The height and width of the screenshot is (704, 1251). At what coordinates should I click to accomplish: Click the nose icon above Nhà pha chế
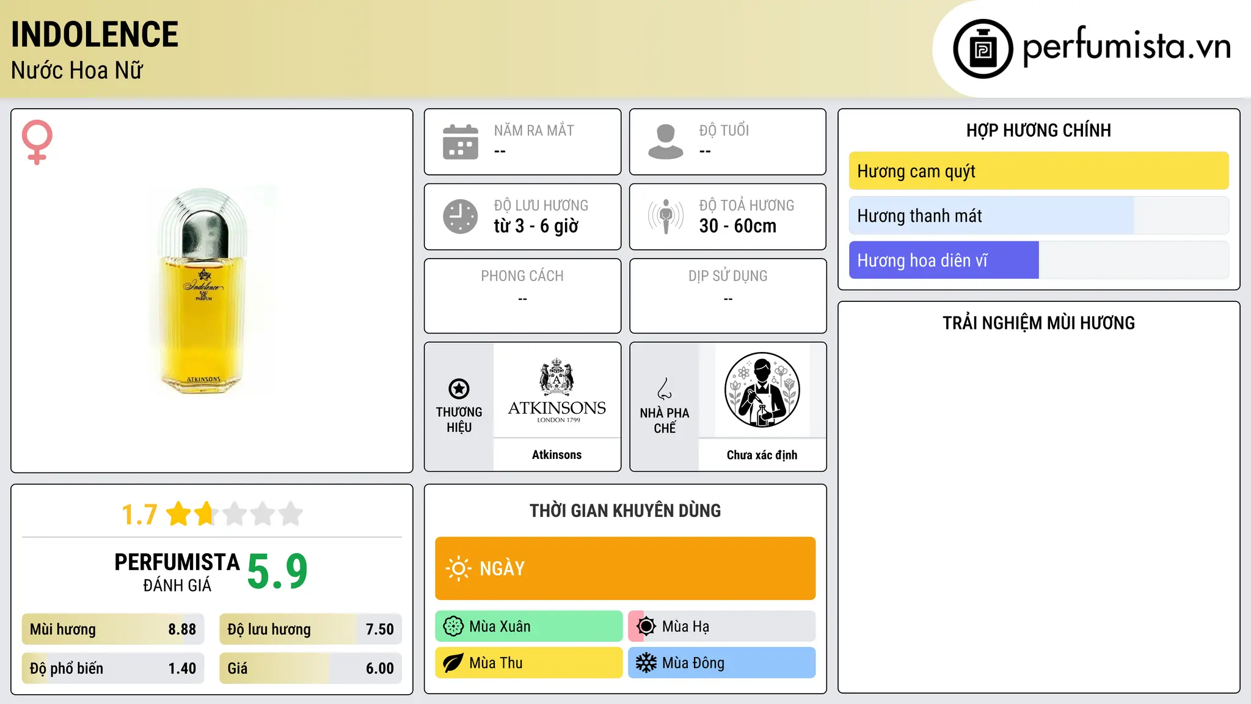tap(664, 389)
